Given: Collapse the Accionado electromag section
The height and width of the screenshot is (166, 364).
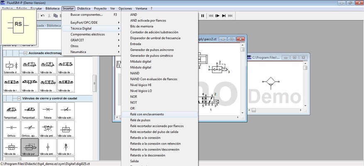Looking at the screenshot, I should (25, 53).
